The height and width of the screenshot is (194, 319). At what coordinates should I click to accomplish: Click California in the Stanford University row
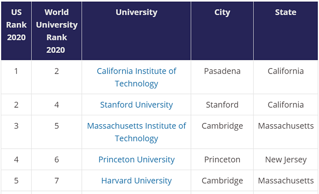(x=285, y=105)
